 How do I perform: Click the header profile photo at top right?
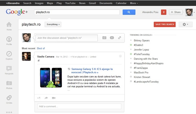click(x=189, y=12)
